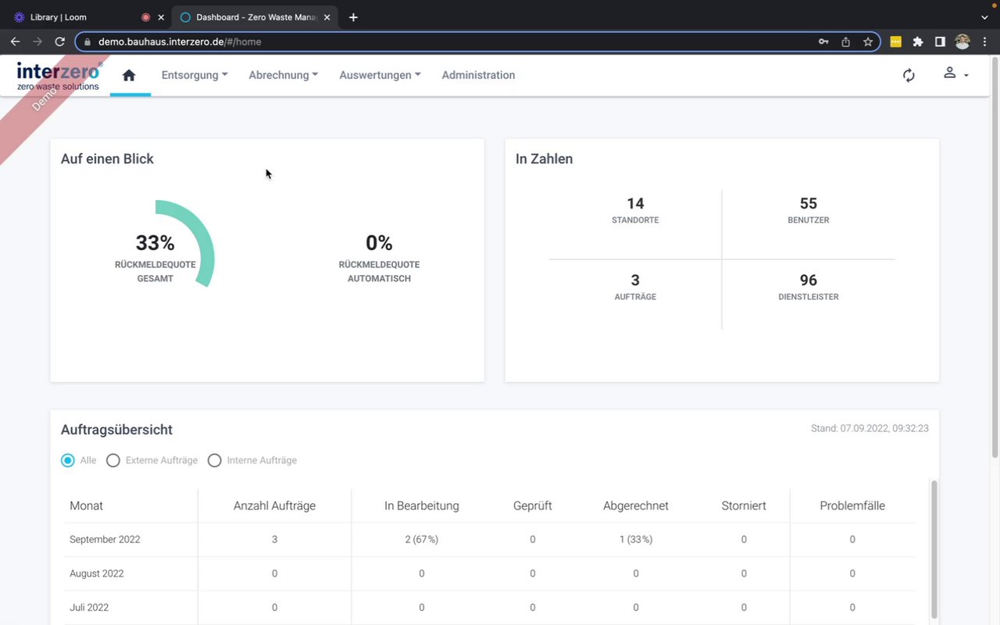This screenshot has width=1000, height=625.
Task: Expand the Entsorgung dropdown menu
Action: tap(195, 75)
